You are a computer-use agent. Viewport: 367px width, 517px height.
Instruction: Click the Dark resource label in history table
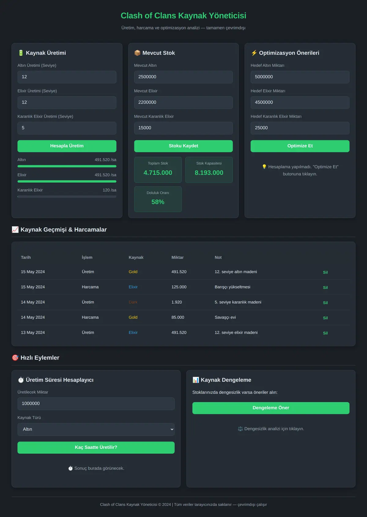133,302
